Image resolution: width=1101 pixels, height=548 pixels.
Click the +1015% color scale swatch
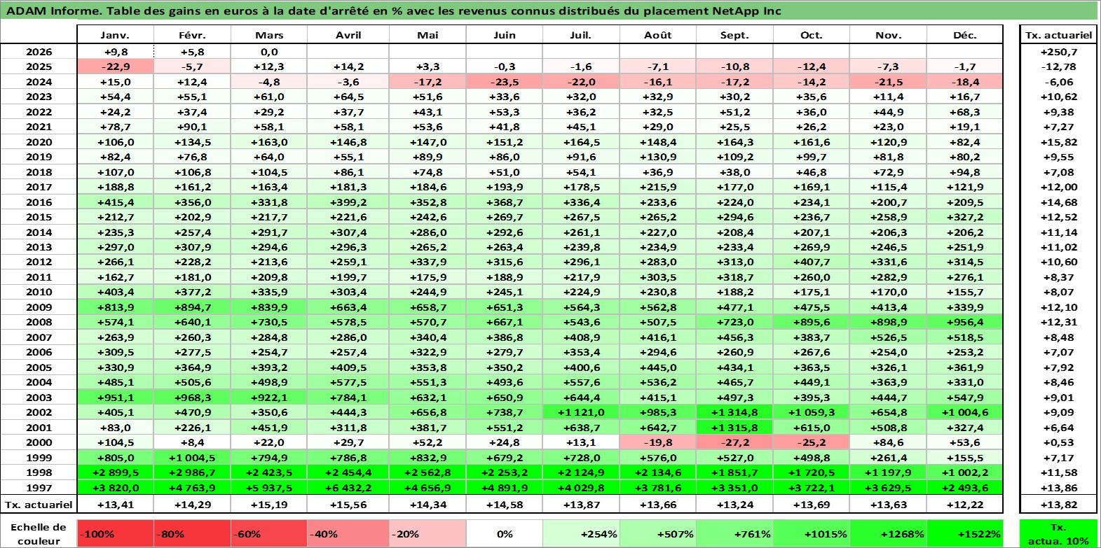click(x=812, y=533)
